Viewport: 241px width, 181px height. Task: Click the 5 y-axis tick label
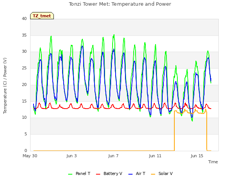[x=26, y=134]
